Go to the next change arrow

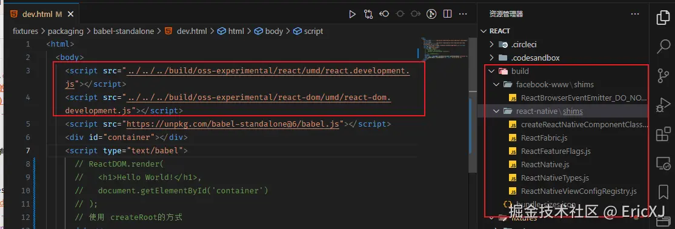coord(416,14)
